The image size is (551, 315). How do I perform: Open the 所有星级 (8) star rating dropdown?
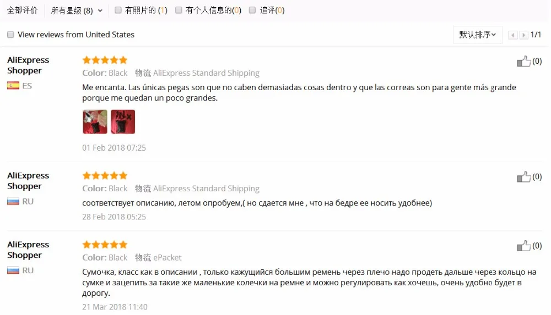coord(76,10)
